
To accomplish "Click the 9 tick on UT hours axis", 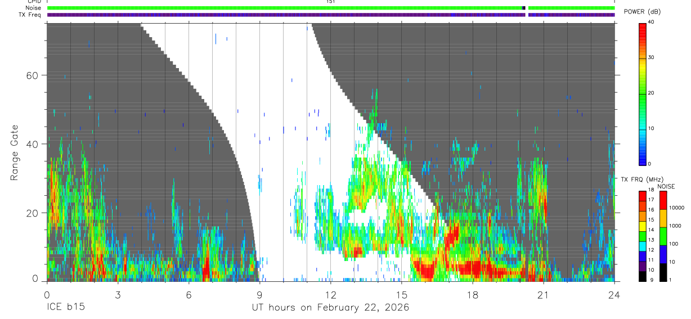I will click(259, 295).
